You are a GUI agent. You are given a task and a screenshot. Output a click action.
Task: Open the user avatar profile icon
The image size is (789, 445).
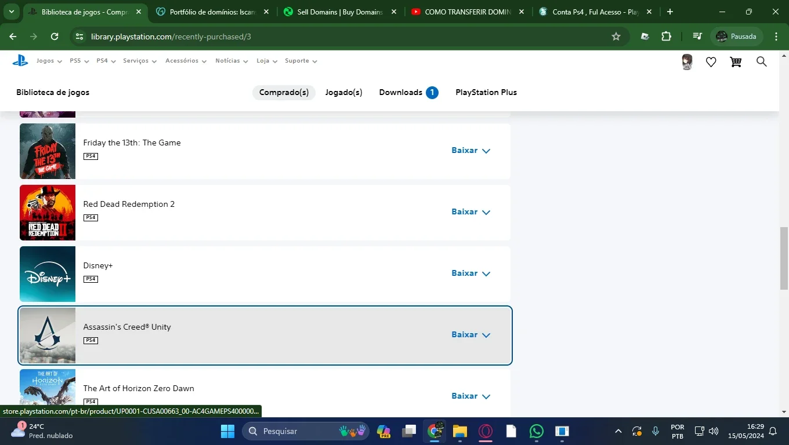(687, 62)
